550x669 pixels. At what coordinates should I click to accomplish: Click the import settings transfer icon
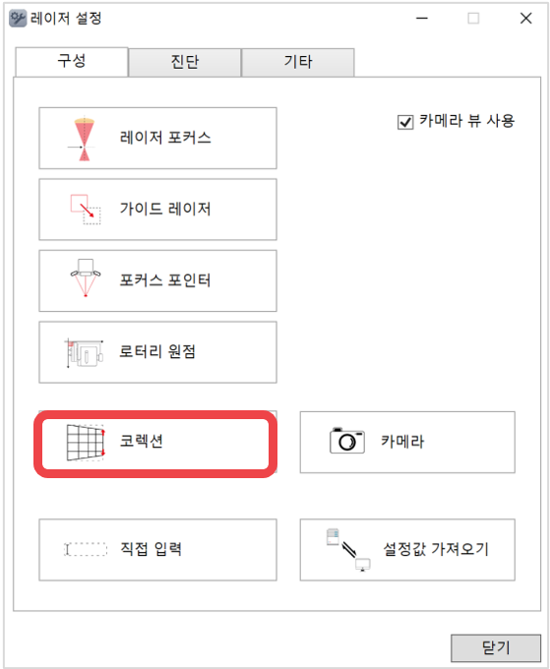tap(348, 550)
